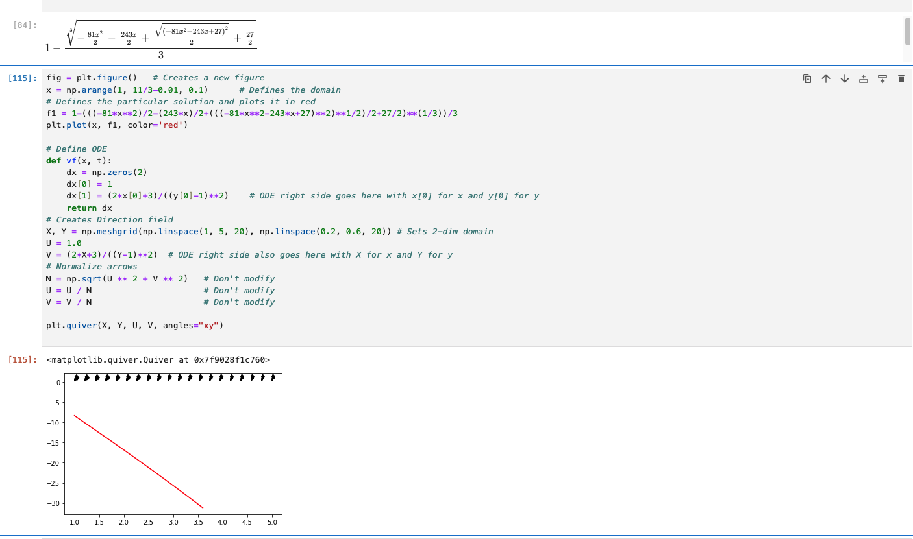This screenshot has height=539, width=913.
Task: Insert a new cell above
Action: (x=864, y=78)
